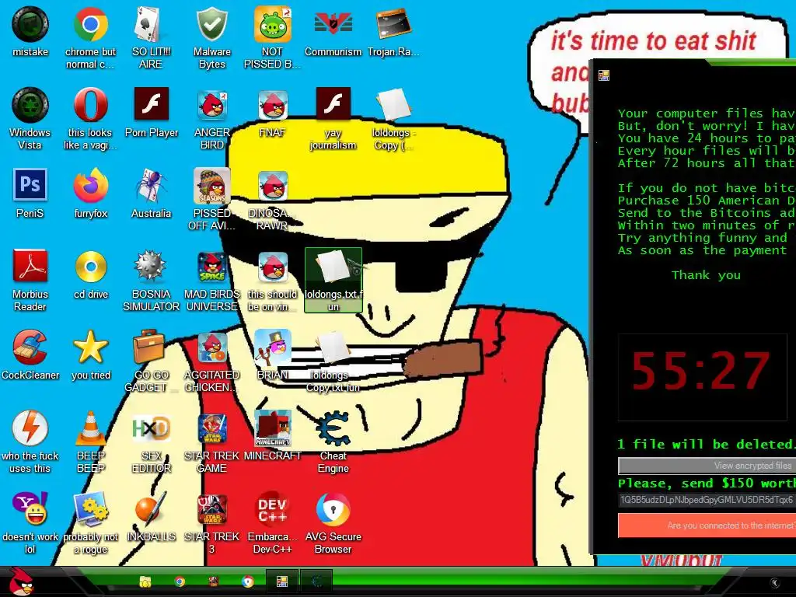Viewport: 796px width, 597px height.
Task: Open the Communism desktop icon
Action: tap(333, 31)
